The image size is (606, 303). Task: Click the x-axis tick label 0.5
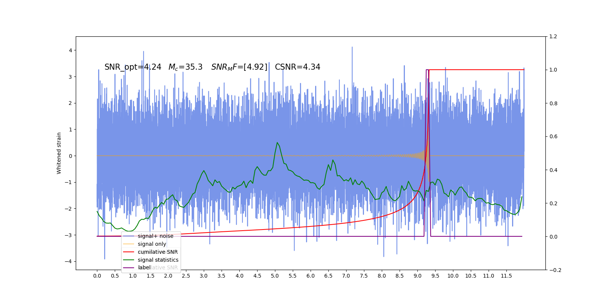115,276
